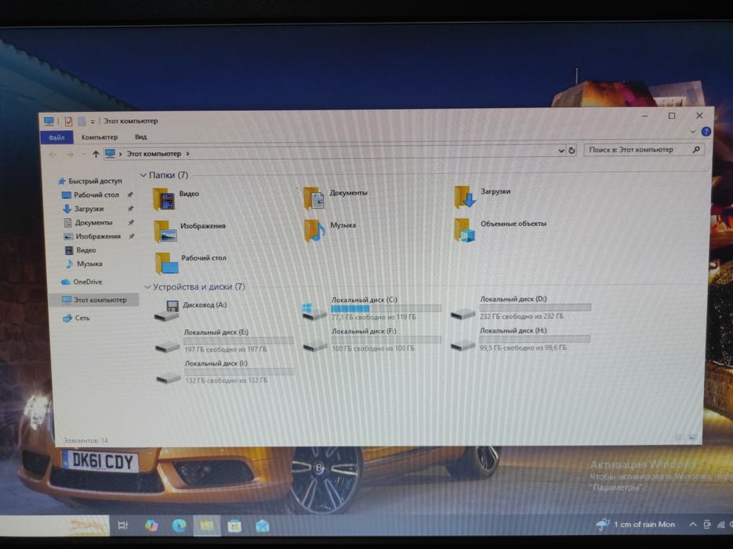Screen dimensions: 733x549
Task: Select Изображения in navigation pane
Action: [x=93, y=237]
